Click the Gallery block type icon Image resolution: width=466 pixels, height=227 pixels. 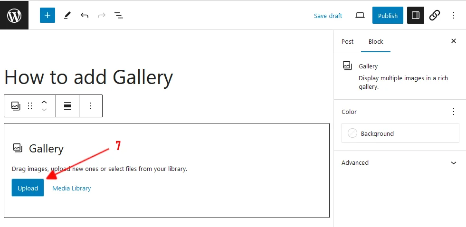pyautogui.click(x=16, y=106)
